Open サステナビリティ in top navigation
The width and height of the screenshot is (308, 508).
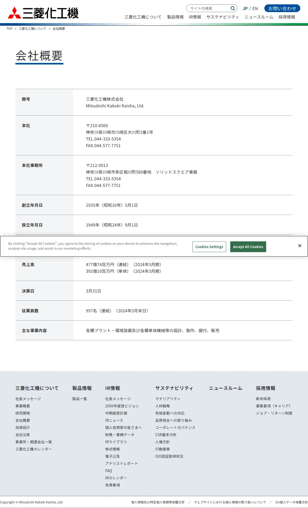click(x=223, y=17)
